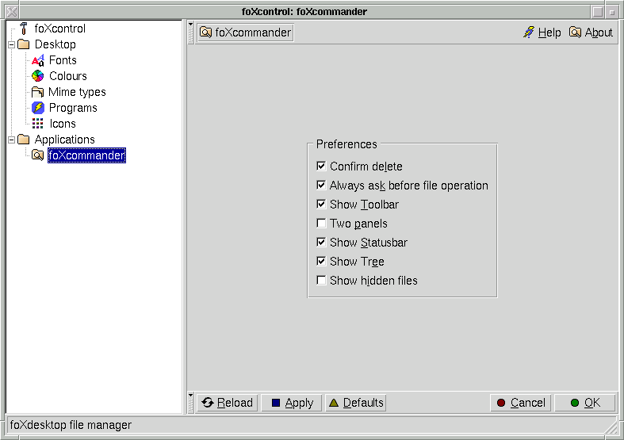
Task: Select Desktop tree label
Action: [56, 44]
